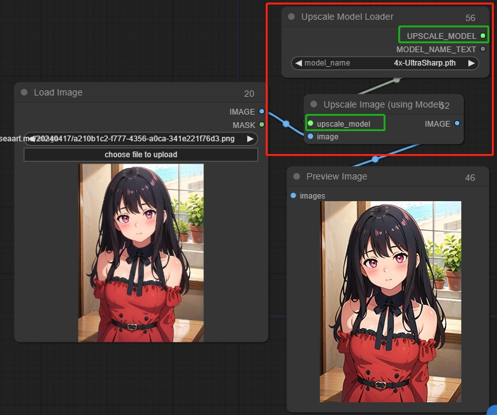
Task: Click the upscaled Preview Image thumbnail
Action: pos(390,301)
